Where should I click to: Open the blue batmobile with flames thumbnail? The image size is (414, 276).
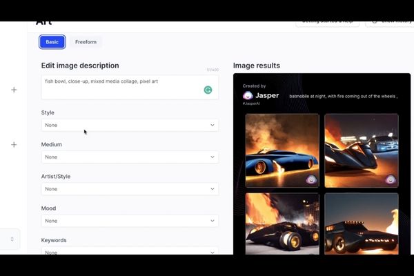pos(282,150)
